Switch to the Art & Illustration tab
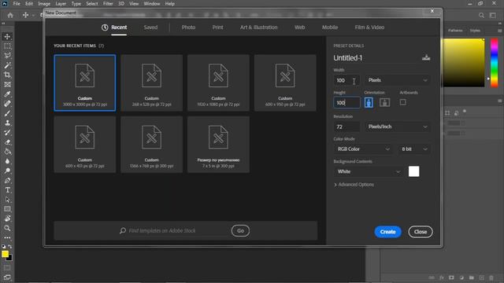The image size is (504, 283). (259, 28)
